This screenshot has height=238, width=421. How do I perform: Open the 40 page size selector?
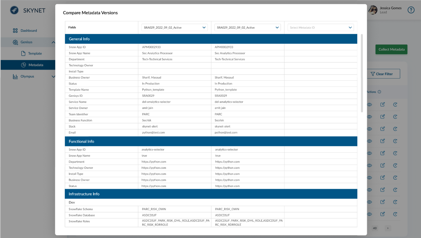(375, 228)
